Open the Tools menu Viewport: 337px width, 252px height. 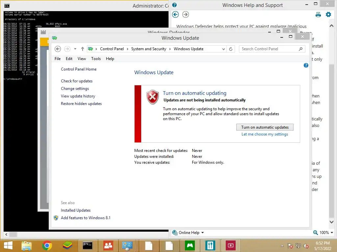96,59
